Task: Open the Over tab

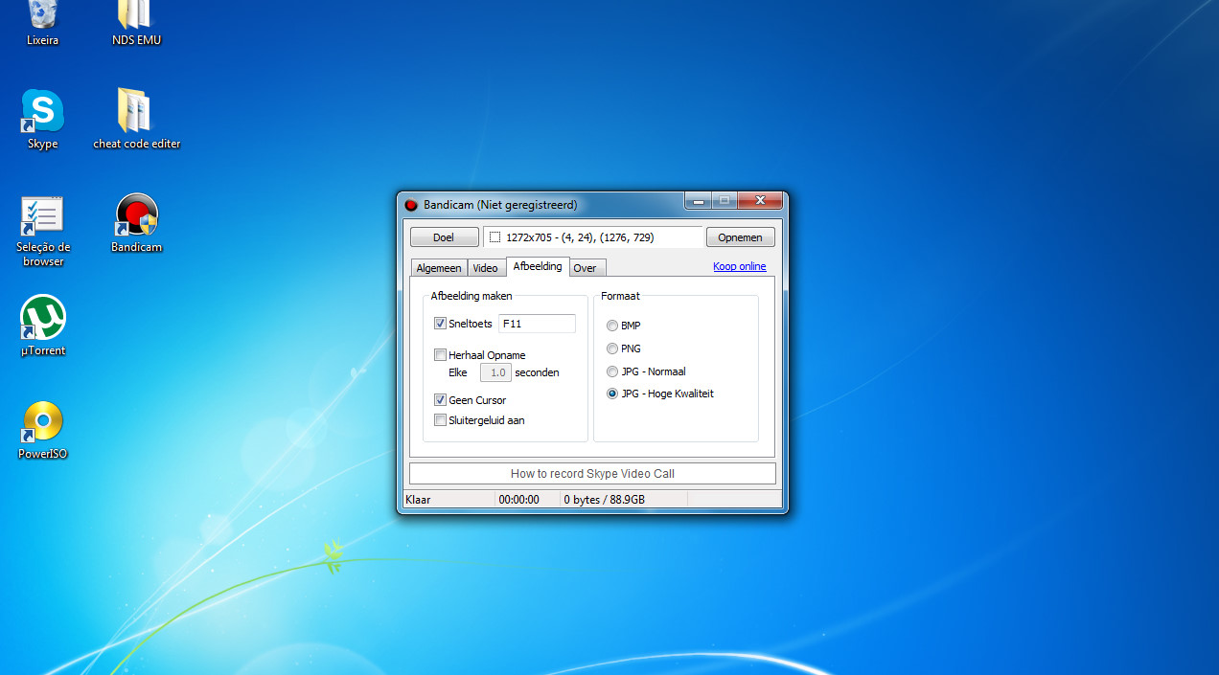Action: point(586,268)
